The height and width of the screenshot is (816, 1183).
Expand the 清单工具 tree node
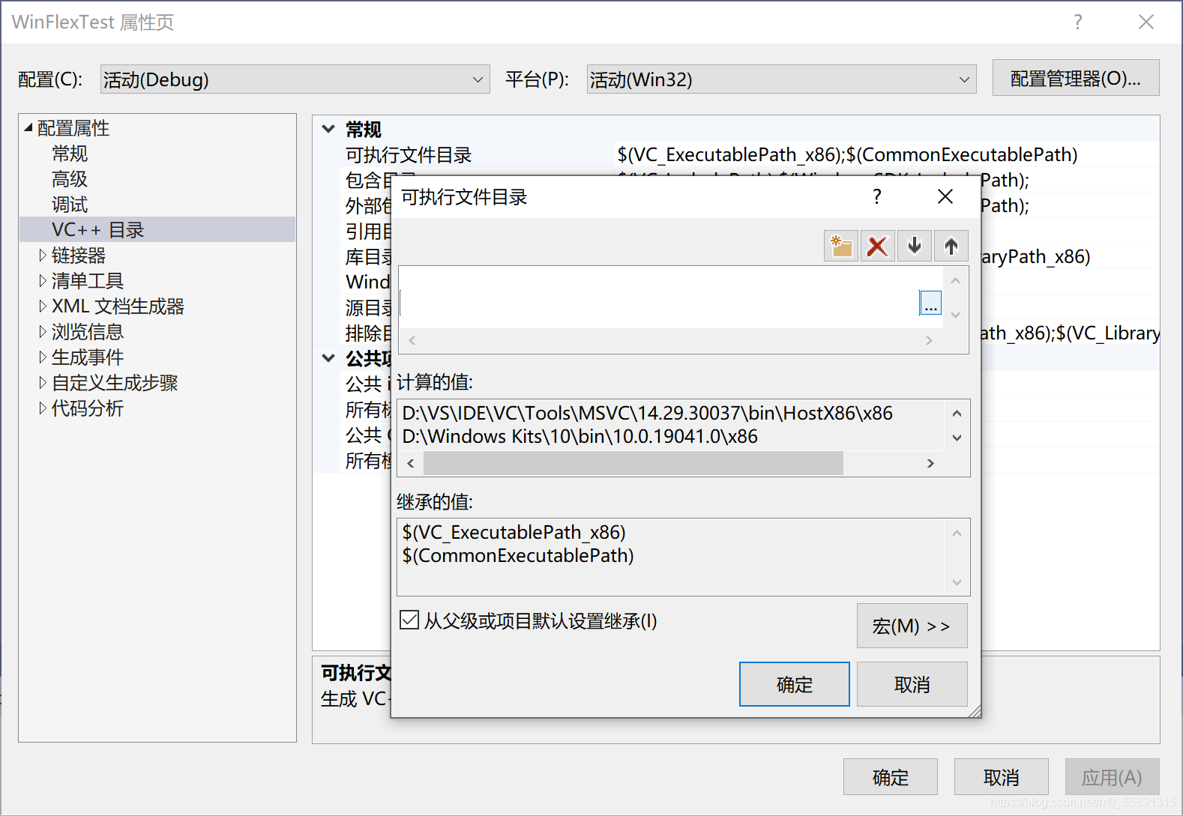pyautogui.click(x=43, y=281)
